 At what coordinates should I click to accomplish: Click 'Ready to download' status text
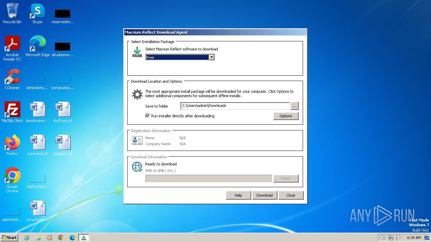(x=161, y=164)
